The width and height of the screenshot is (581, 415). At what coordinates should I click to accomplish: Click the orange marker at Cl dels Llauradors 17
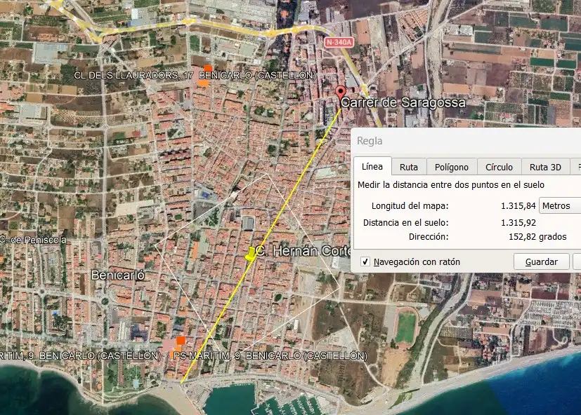(x=208, y=69)
